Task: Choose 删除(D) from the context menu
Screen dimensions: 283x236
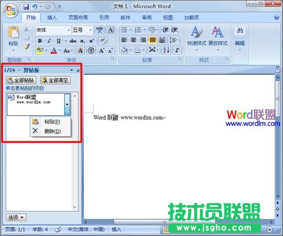Action: point(51,131)
